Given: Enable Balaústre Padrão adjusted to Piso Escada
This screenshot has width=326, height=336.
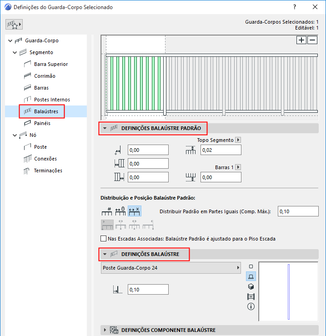Looking at the screenshot, I should click(x=103, y=239).
